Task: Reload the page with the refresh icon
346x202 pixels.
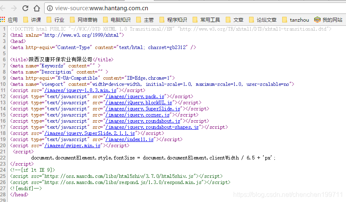Action: (25, 8)
